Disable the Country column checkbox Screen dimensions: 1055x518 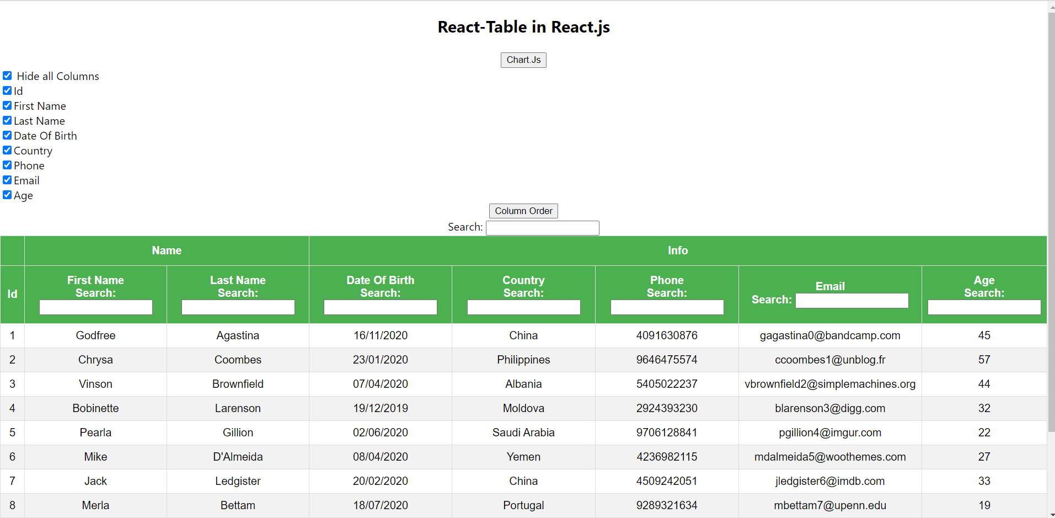coord(7,150)
